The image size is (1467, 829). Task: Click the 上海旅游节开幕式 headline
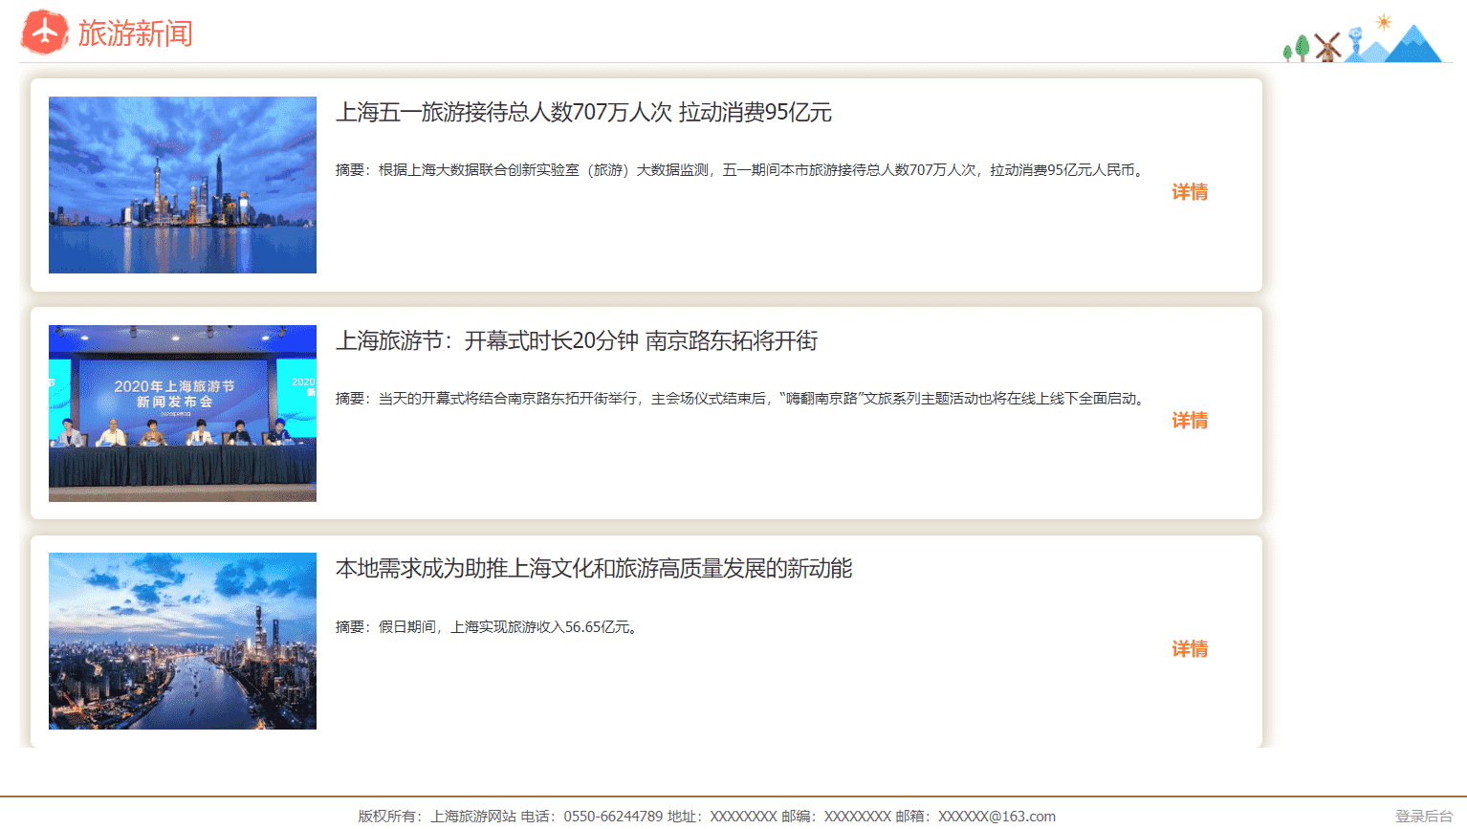click(578, 341)
